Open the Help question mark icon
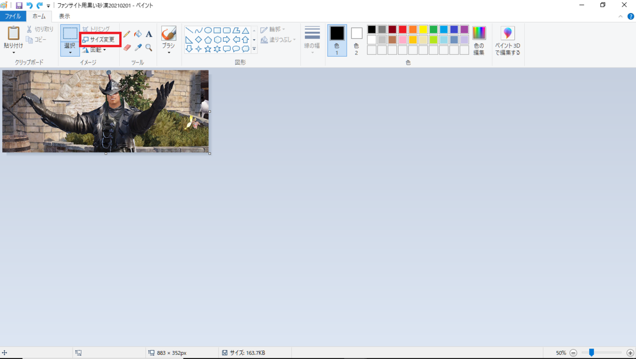 630,16
